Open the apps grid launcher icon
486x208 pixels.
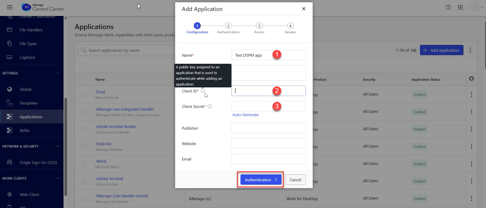[460, 7]
